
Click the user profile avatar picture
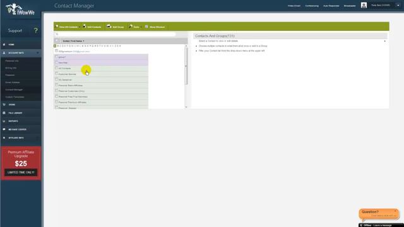pos(364,5)
